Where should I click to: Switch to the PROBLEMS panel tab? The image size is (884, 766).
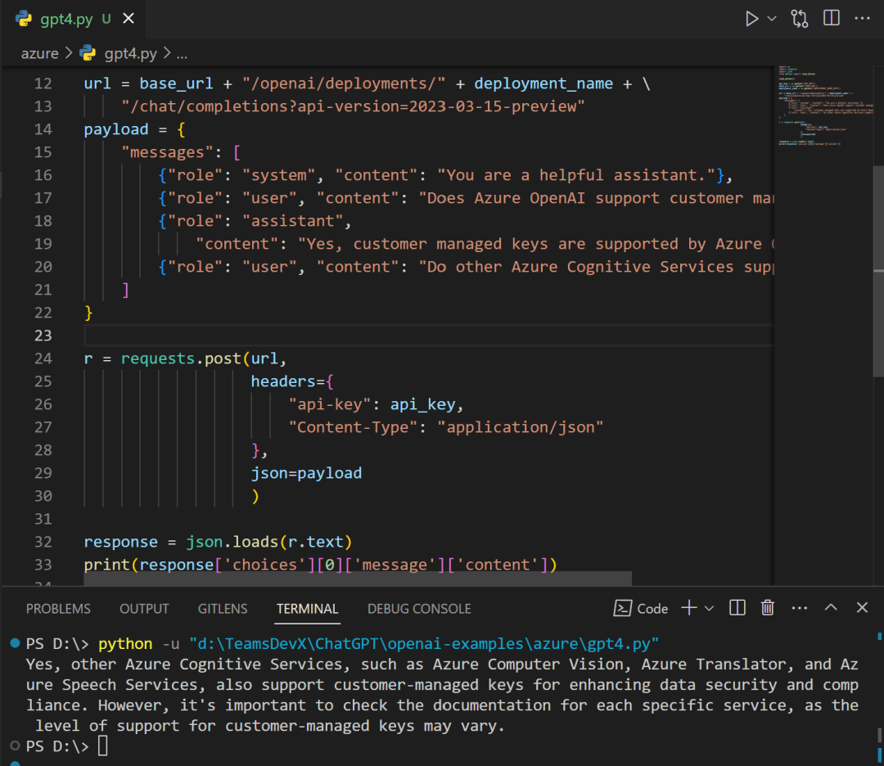(58, 609)
